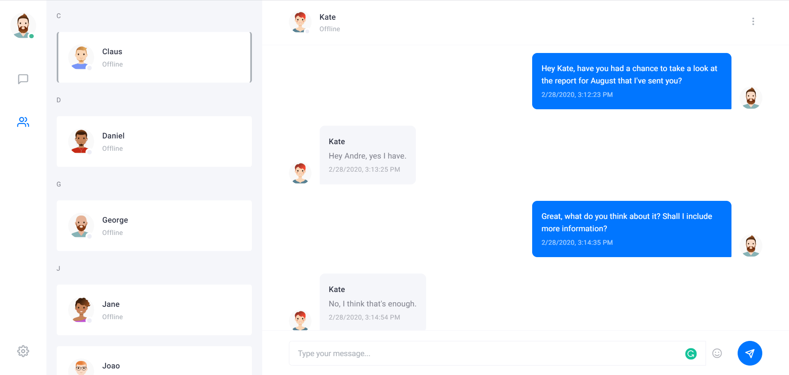This screenshot has width=789, height=375.
Task: Select George from contacts
Action: point(154,226)
